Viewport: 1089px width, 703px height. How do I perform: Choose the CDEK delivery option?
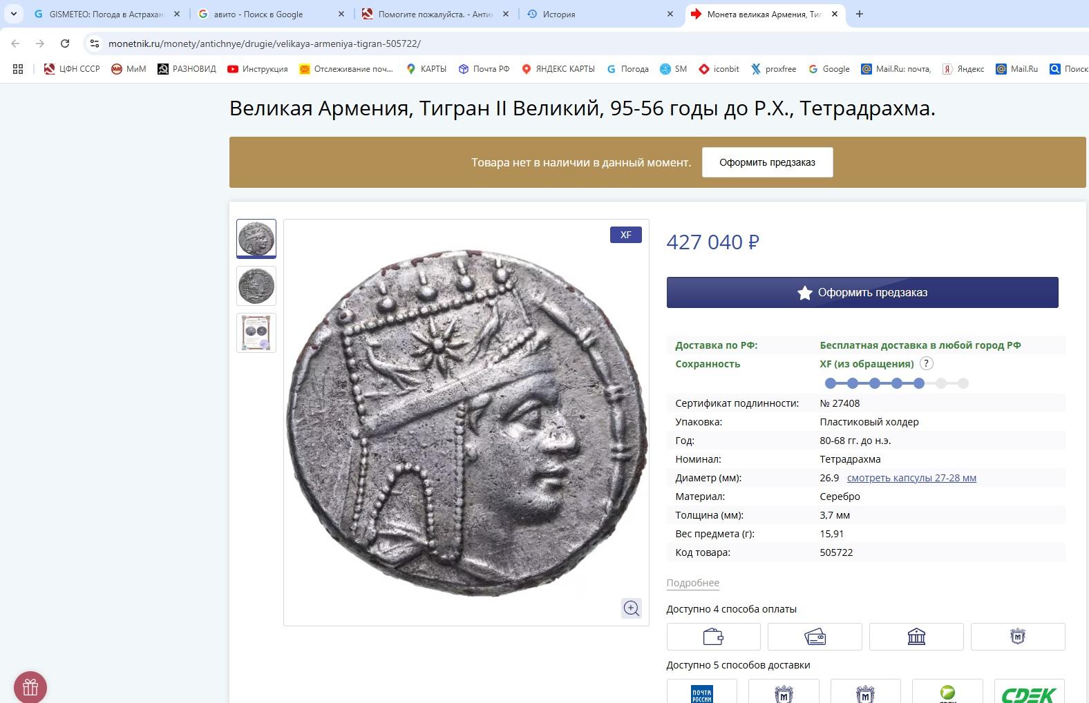click(1028, 693)
